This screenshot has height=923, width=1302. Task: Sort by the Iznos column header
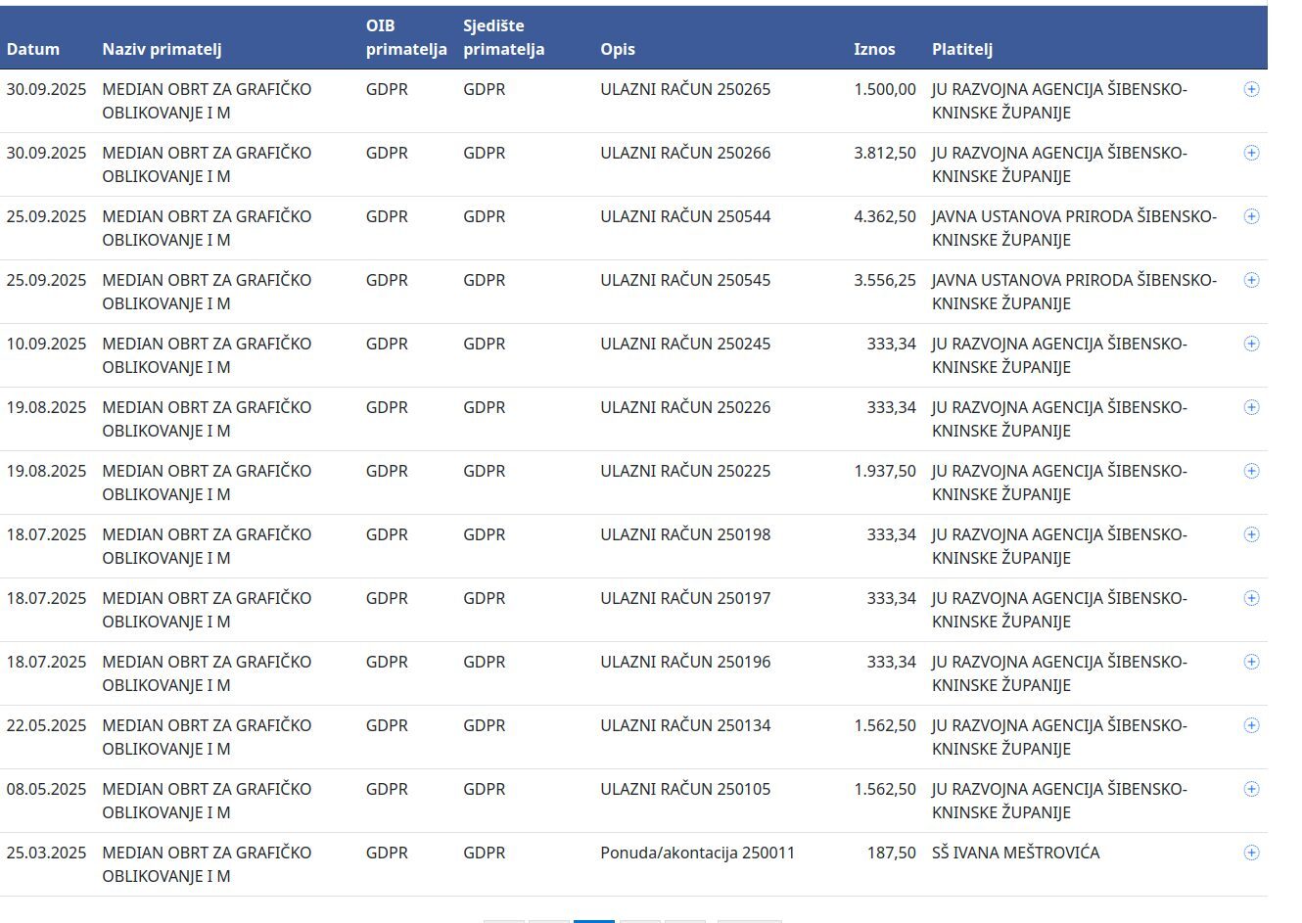[x=874, y=49]
